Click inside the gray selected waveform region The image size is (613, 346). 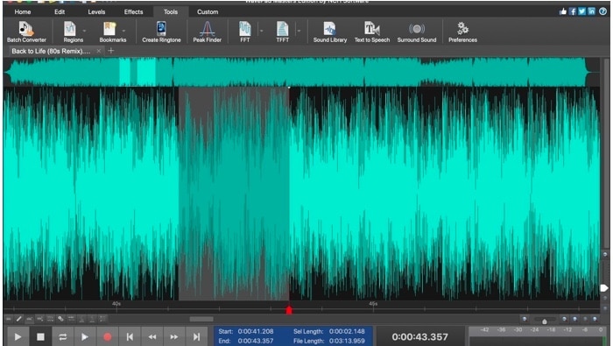[x=234, y=194]
